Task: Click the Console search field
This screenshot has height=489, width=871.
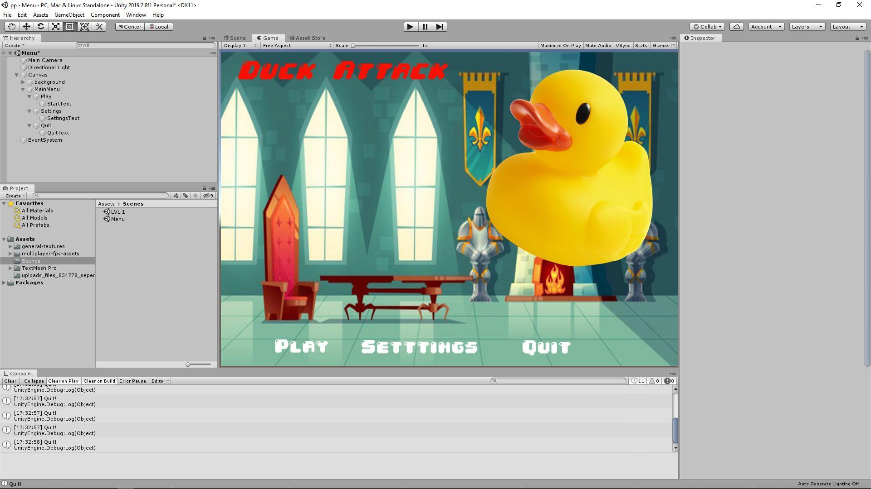Action: 558,381
